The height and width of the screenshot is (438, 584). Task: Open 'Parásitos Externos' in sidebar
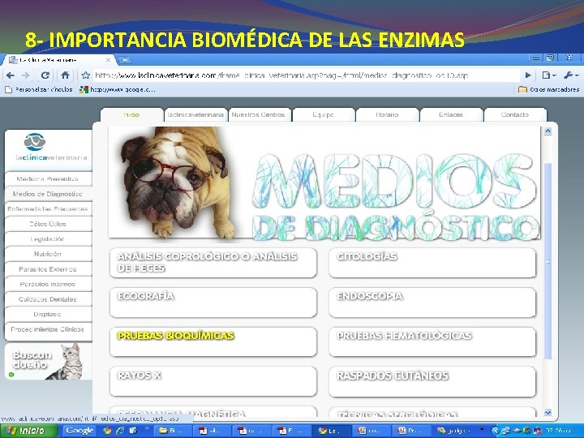48,269
